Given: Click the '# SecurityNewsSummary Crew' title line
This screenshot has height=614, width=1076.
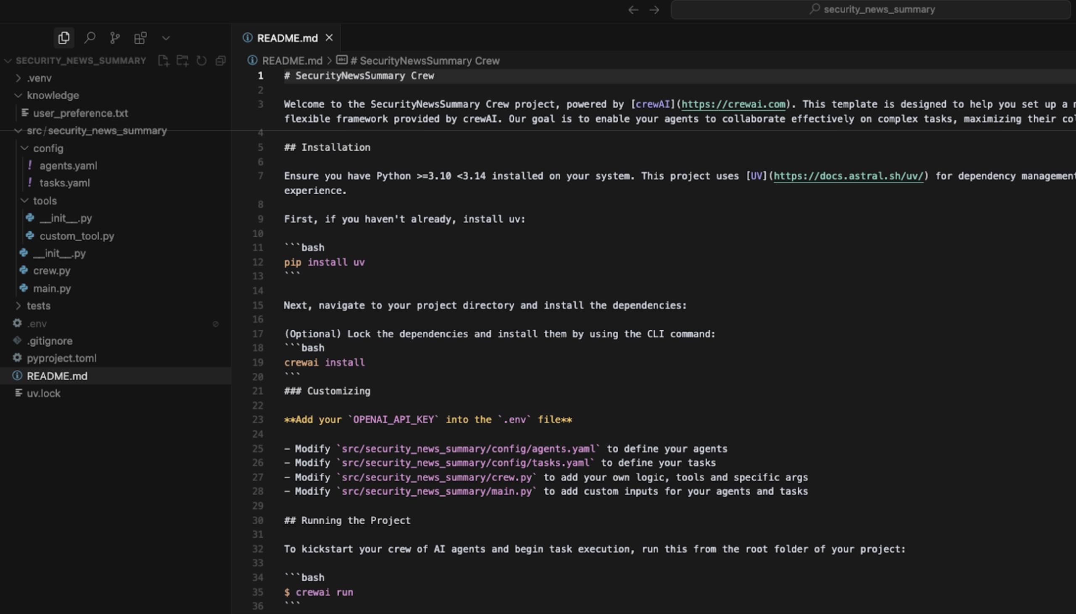Looking at the screenshot, I should (x=359, y=76).
